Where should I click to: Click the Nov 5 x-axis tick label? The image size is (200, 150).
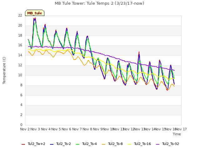point(56,129)
